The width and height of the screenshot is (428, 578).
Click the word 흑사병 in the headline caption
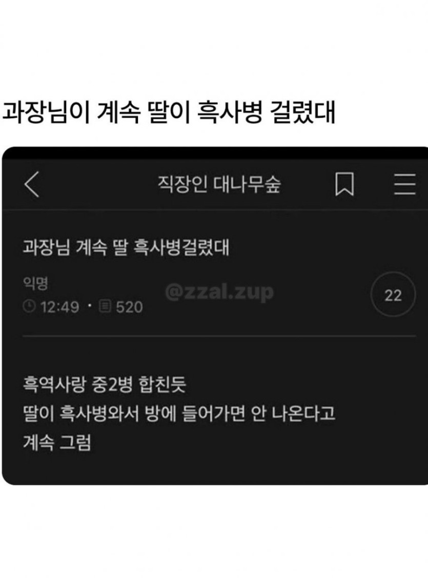pyautogui.click(x=229, y=112)
